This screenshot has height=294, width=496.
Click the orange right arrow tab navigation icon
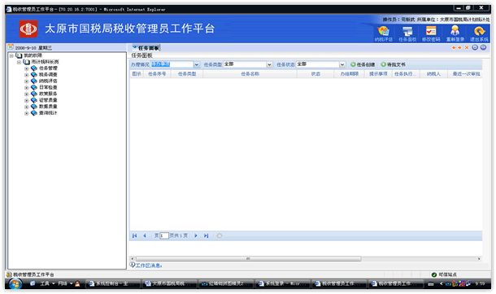pos(459,47)
